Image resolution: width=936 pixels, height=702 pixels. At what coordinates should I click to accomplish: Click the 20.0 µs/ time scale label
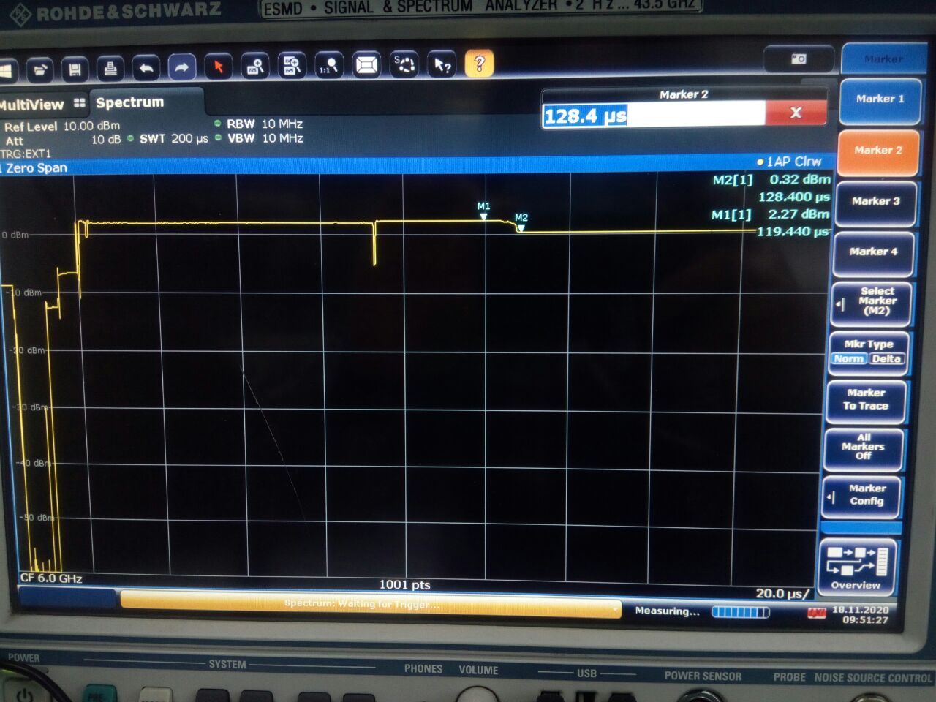pyautogui.click(x=782, y=593)
